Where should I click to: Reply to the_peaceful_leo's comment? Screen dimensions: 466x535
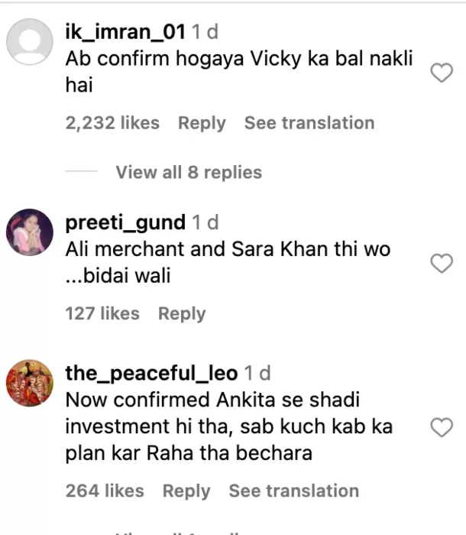coord(186,491)
